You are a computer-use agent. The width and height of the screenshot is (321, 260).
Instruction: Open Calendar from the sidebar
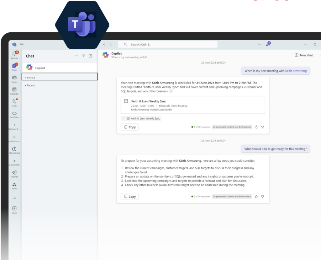point(14,91)
